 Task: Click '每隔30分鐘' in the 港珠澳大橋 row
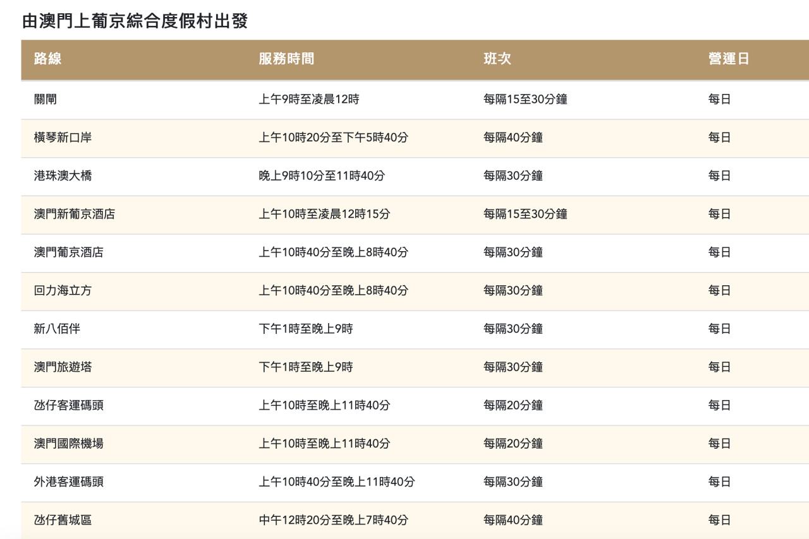click(513, 175)
